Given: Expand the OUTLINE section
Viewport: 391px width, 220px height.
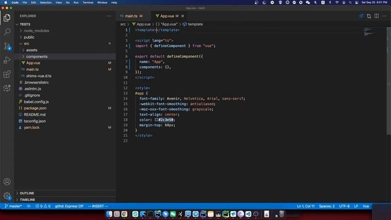Looking at the screenshot, I should point(65,193).
